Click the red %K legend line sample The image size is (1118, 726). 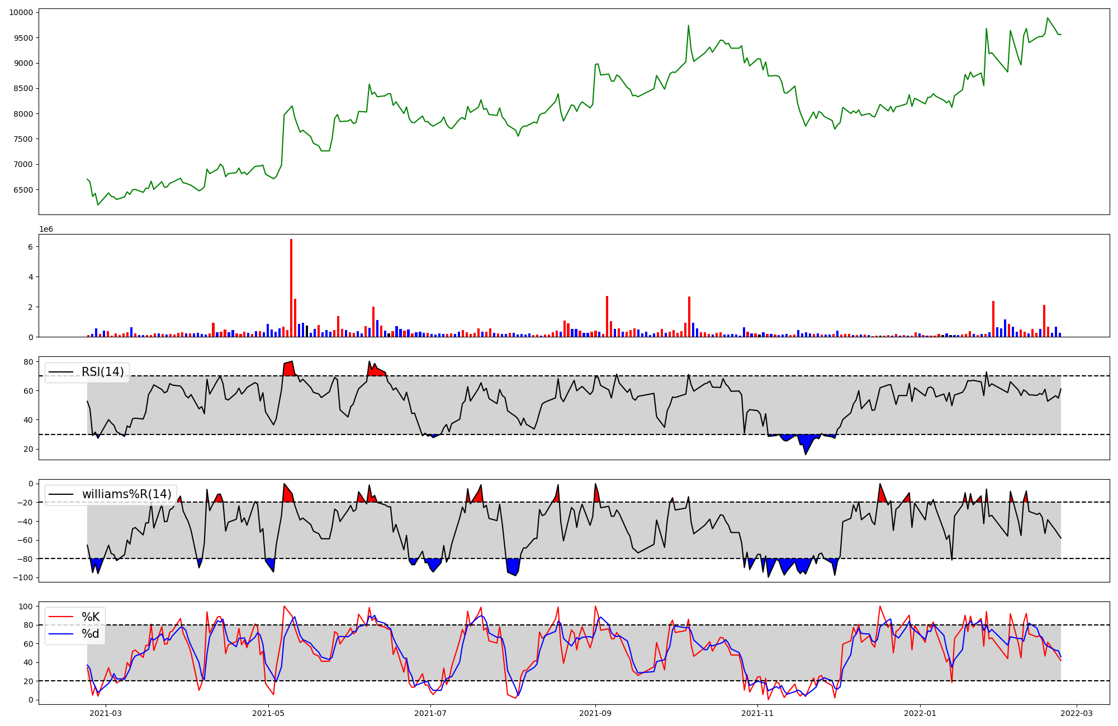pos(61,617)
